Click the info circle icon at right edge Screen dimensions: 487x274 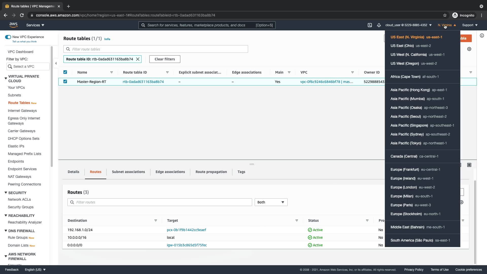click(x=482, y=36)
